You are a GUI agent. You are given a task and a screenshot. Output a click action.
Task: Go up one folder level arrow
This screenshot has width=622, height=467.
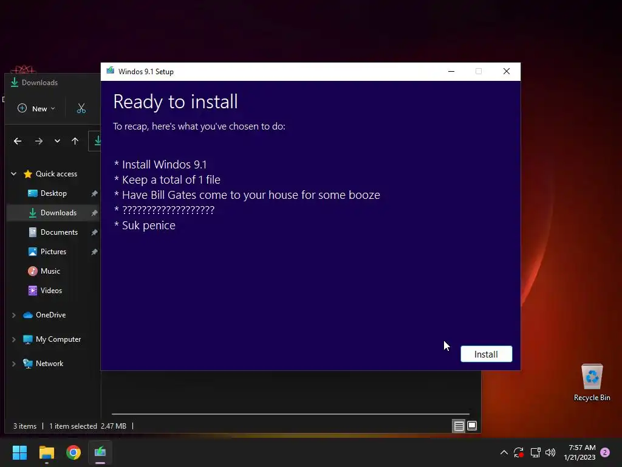tap(75, 141)
